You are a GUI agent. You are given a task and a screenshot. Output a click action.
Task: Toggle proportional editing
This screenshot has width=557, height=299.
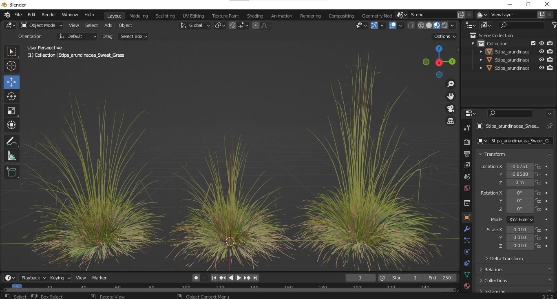pos(256,25)
